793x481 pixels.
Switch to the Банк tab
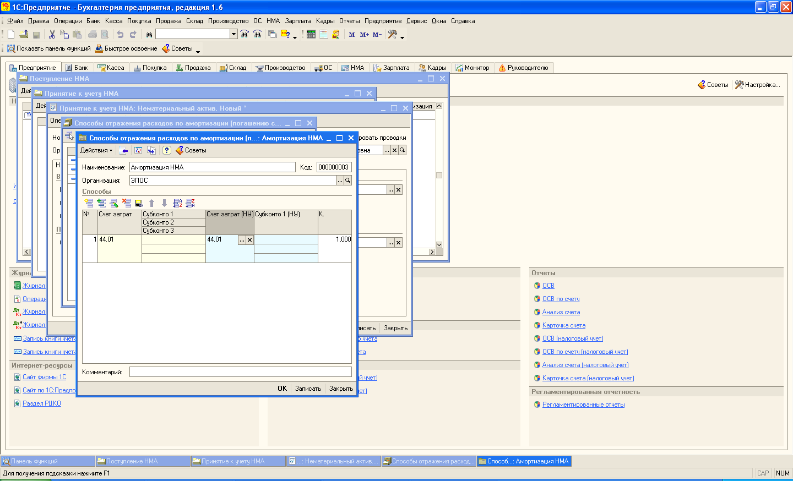[77, 68]
